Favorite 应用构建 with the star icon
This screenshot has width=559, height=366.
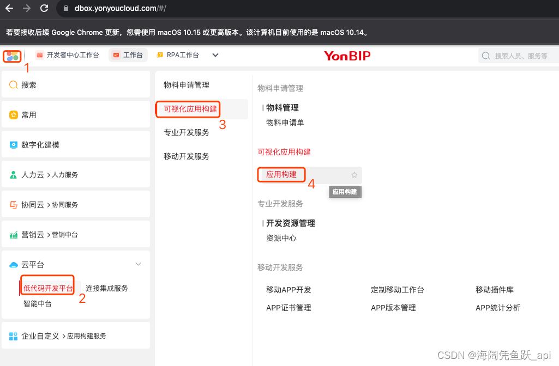[x=354, y=175]
